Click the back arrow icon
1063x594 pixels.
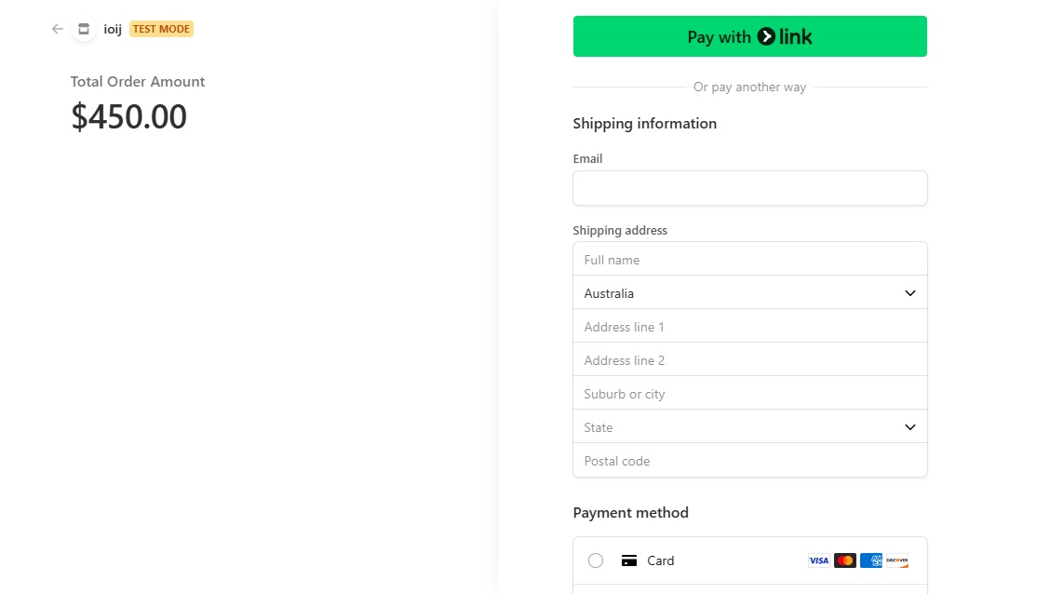tap(58, 29)
